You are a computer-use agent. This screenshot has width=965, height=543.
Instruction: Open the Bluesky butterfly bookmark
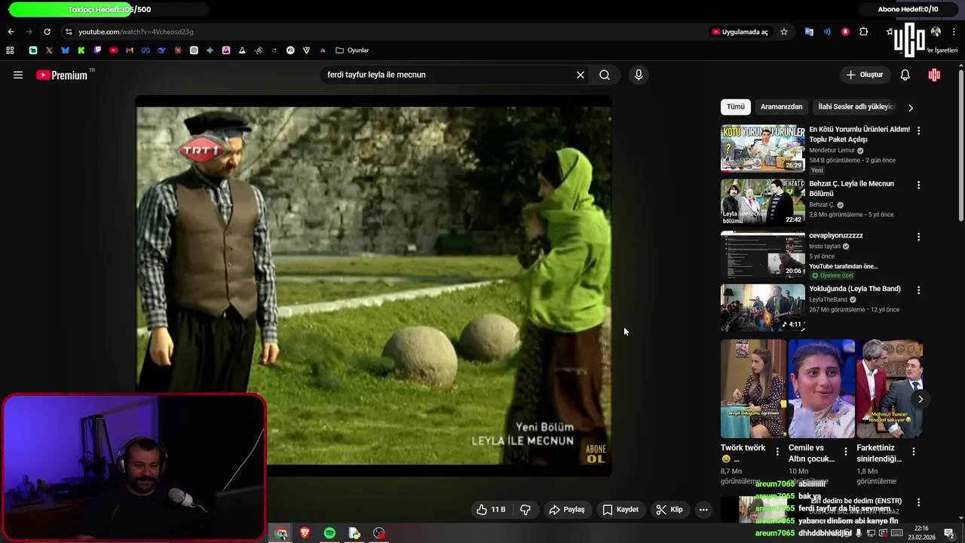(x=65, y=51)
